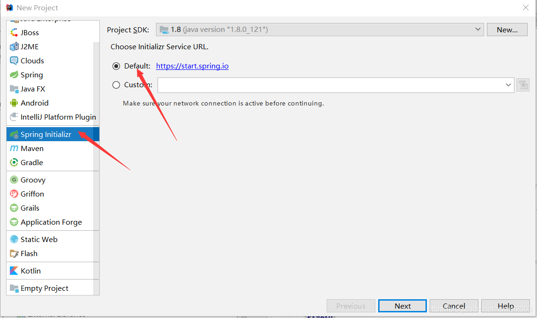The image size is (537, 318).
Task: Click the Cancel button
Action: coord(454,306)
